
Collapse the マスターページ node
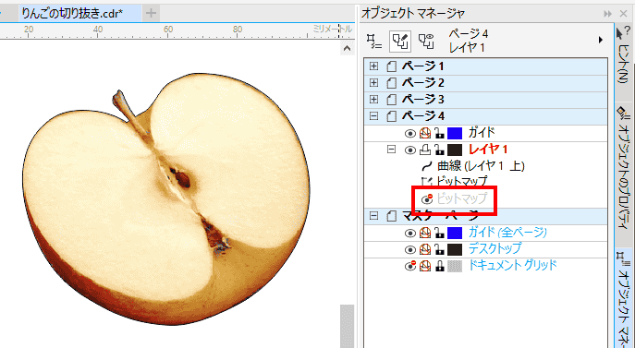click(373, 216)
